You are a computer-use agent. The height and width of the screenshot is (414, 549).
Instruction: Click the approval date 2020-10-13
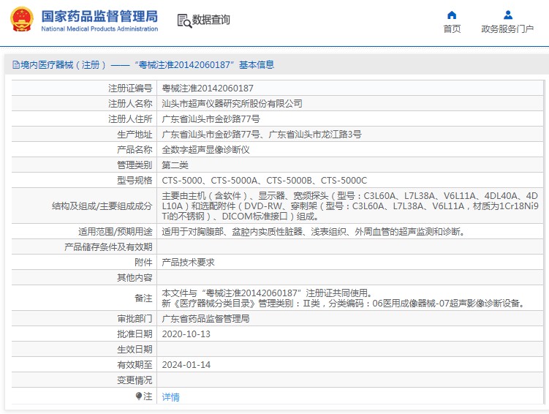(x=186, y=334)
